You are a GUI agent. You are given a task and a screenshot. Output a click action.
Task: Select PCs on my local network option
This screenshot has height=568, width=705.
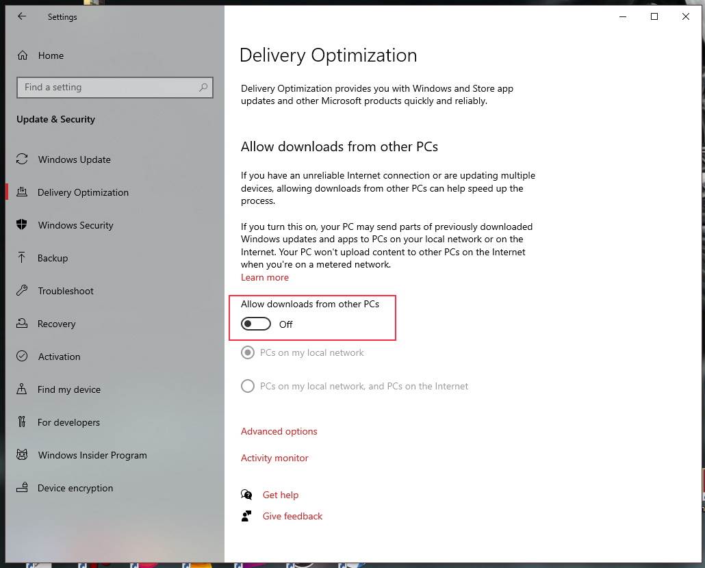pyautogui.click(x=248, y=352)
